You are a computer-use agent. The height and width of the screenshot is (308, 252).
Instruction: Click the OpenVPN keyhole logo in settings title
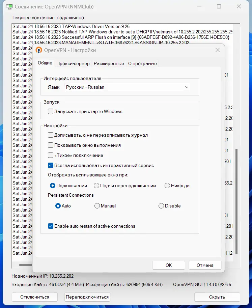39,50
